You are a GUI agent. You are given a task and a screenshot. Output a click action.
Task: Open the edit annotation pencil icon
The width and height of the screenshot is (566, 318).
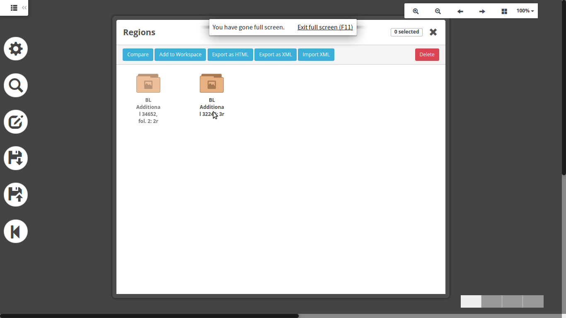pos(16,122)
